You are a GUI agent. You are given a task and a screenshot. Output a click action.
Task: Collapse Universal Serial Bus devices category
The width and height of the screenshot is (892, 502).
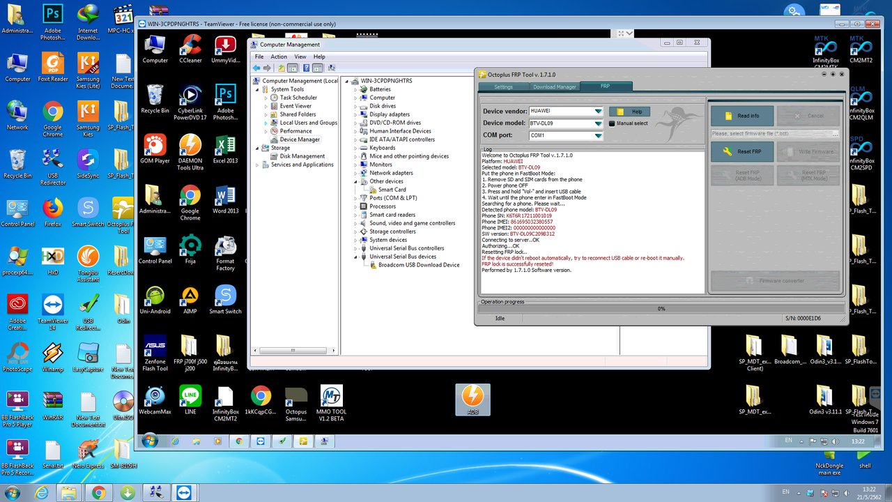point(356,257)
